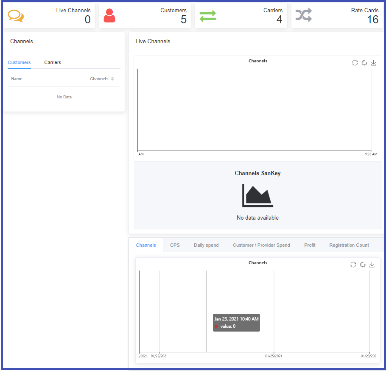Viewport: 386px width, 371px height.
Task: Click the No Data table message
Action: (x=64, y=97)
